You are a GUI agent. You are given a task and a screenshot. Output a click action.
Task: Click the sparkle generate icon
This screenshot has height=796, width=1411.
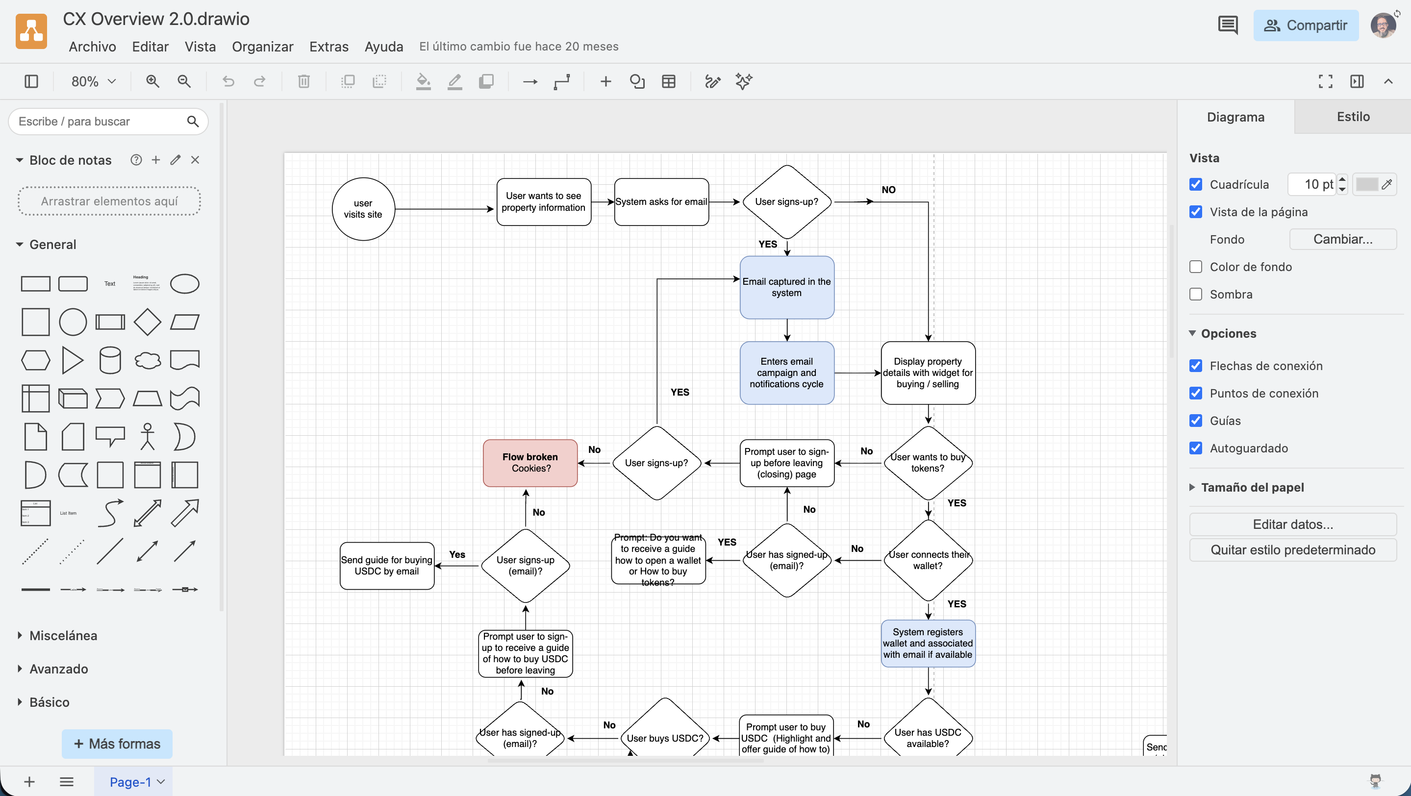[x=744, y=81]
